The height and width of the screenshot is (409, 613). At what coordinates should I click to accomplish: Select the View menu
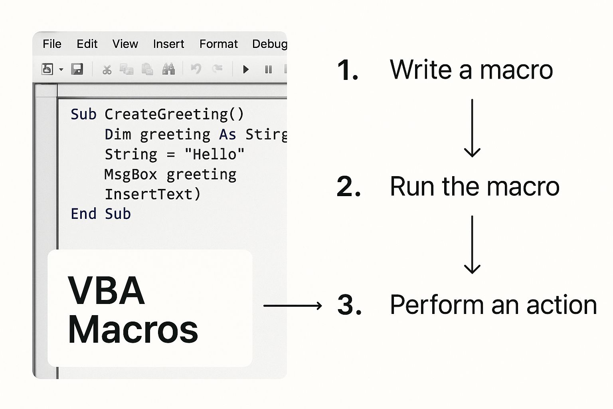pyautogui.click(x=125, y=44)
